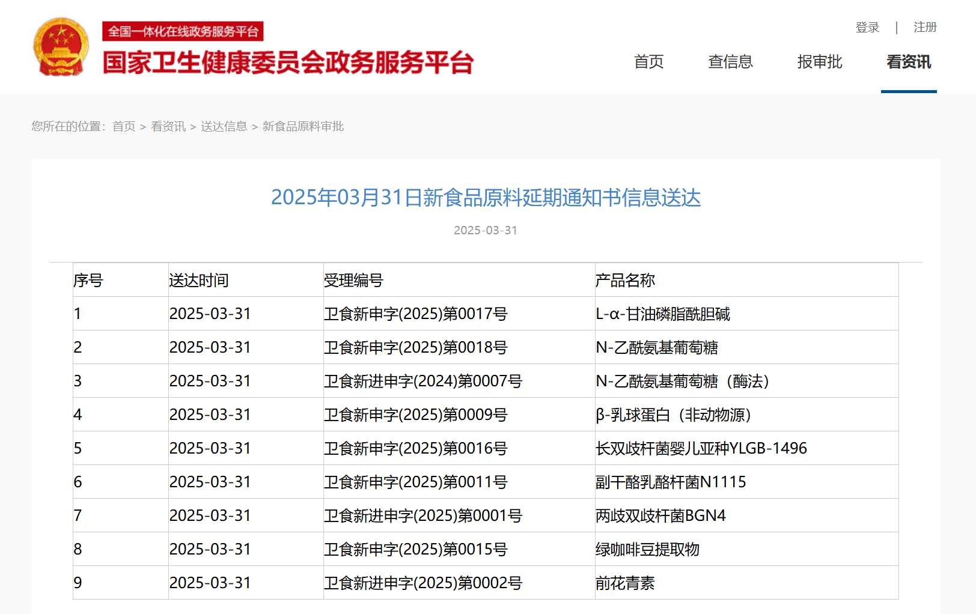Select the 报审批 navigation item
Screen dimensions: 976x614
coord(819,62)
